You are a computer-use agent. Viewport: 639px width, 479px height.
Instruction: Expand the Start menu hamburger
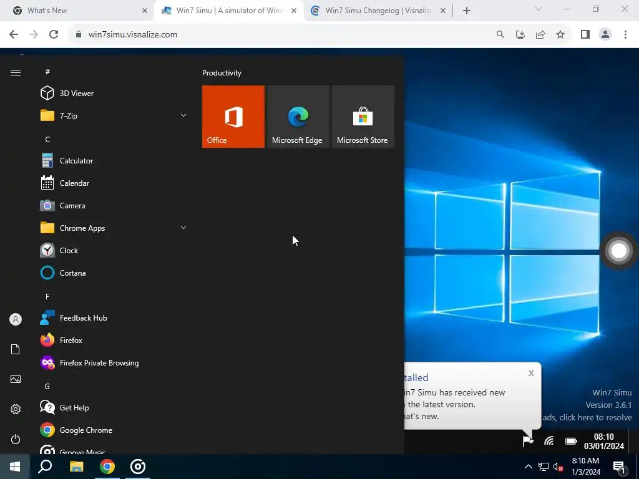point(16,72)
